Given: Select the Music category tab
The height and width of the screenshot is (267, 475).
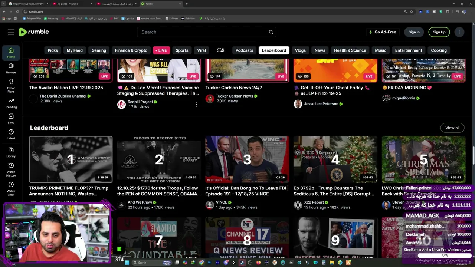Looking at the screenshot, I should tap(380, 50).
